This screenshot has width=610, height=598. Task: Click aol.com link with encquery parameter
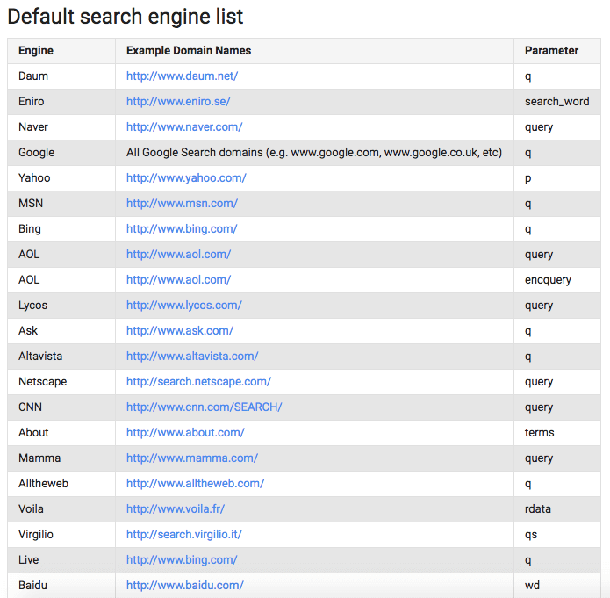tap(178, 280)
